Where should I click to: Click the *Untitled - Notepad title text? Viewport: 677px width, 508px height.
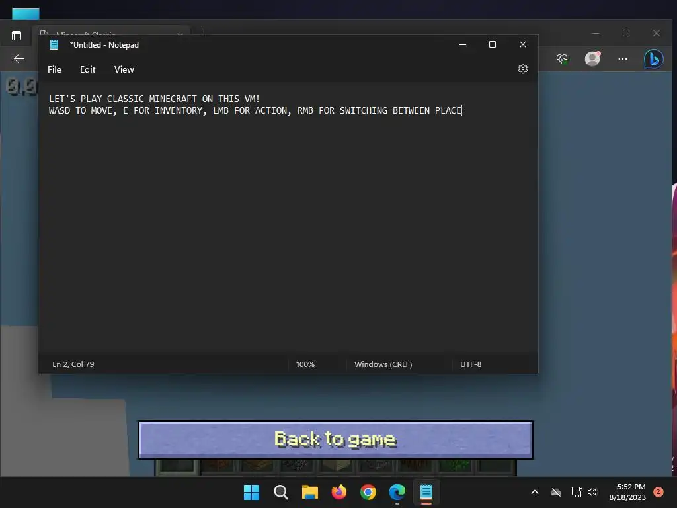pyautogui.click(x=104, y=45)
